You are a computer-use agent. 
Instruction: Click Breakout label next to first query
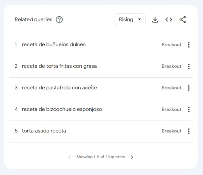172,45
